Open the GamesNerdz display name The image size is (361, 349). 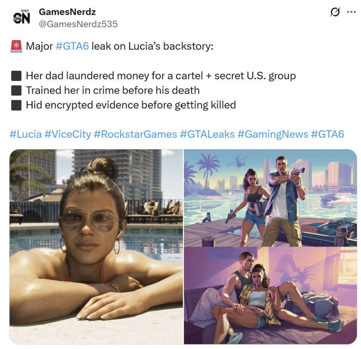[67, 12]
